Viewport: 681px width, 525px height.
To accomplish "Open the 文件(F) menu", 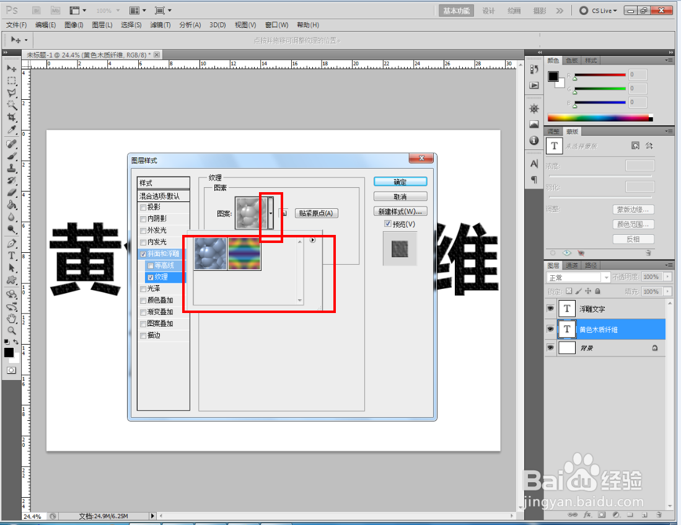I will [x=17, y=25].
